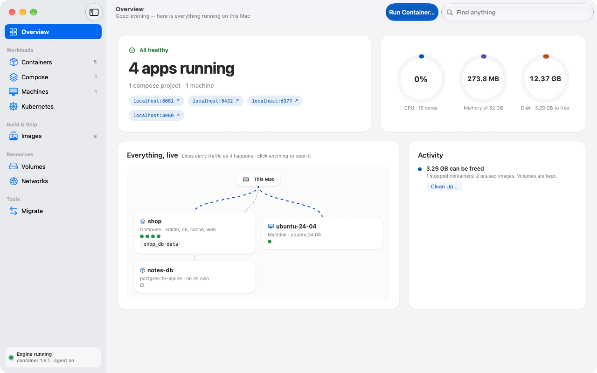Click the Engine running status panel
Screen dimensions: 597x373
(53, 357)
